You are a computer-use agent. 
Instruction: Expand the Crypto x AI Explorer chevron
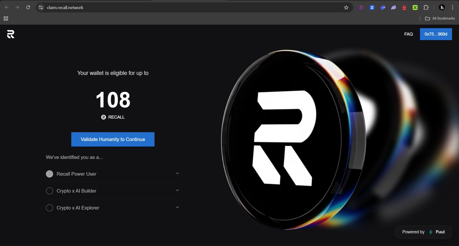(x=177, y=207)
